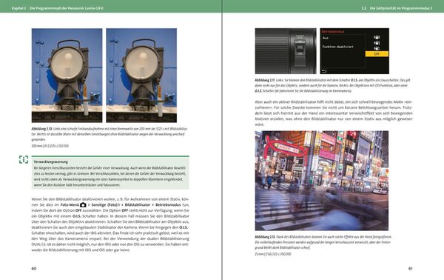This screenshot has width=444, height=280.
Task: Click the 'Verwacklungswarnung' box heading
Action: (50, 161)
